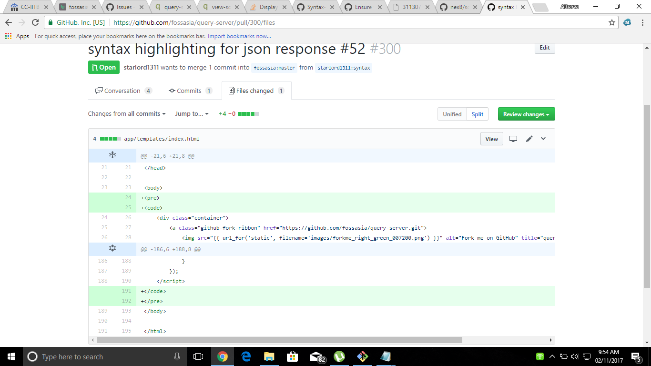Switch to nexB browser tab
Screen dimensions: 651x366
coord(458,7)
